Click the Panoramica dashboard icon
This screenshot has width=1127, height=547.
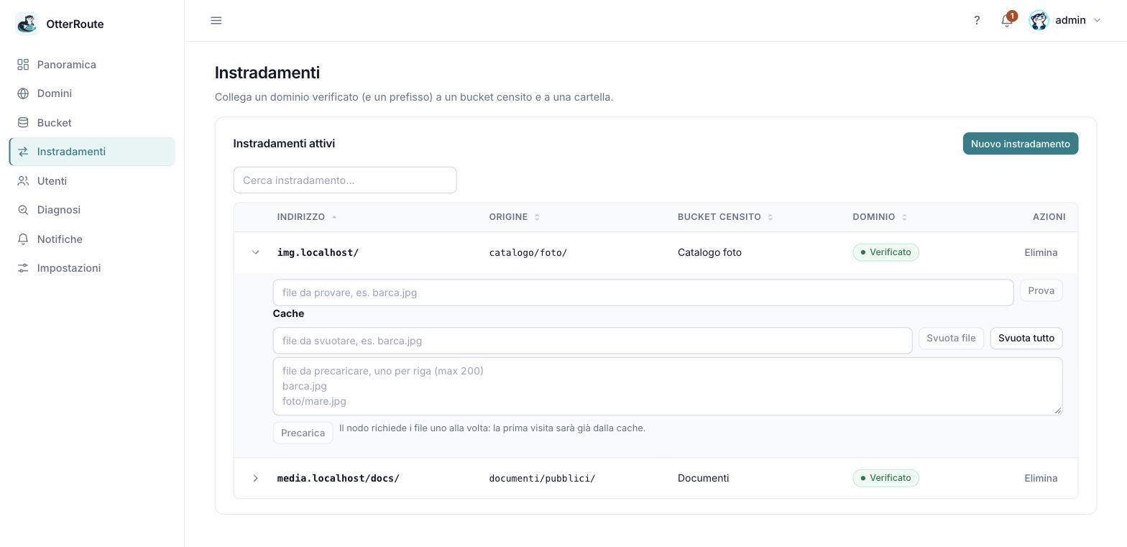point(23,65)
